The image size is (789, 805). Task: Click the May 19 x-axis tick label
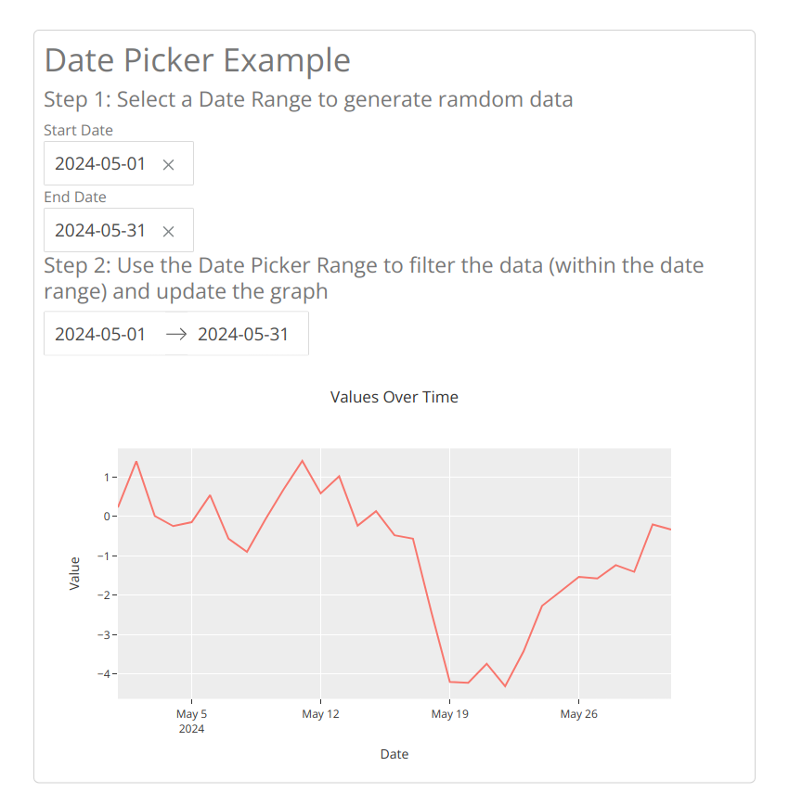pyautogui.click(x=450, y=713)
